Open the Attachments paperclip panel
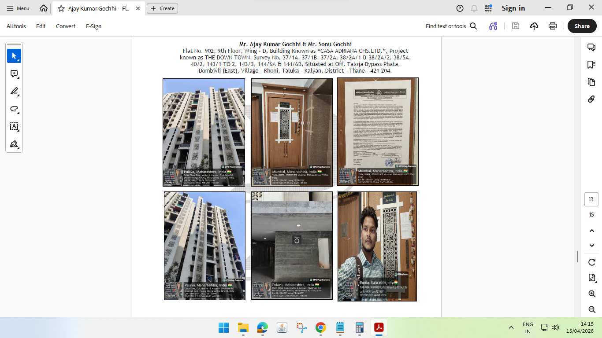Screen dimensions: 602x338 click(x=591, y=99)
